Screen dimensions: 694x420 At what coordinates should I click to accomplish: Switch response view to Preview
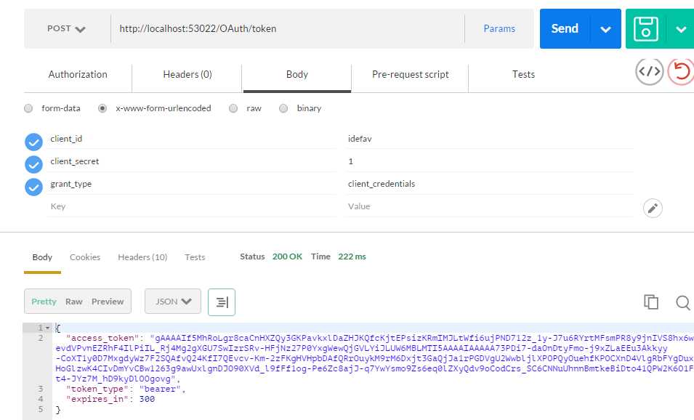coord(108,302)
